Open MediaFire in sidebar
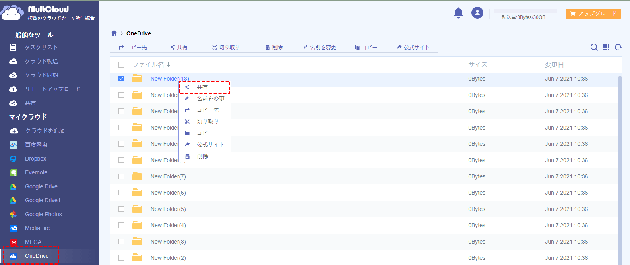630x265 pixels. click(37, 228)
